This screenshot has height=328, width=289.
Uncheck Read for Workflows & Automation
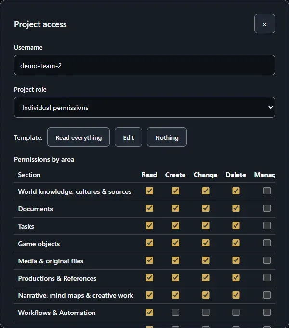coord(149,312)
